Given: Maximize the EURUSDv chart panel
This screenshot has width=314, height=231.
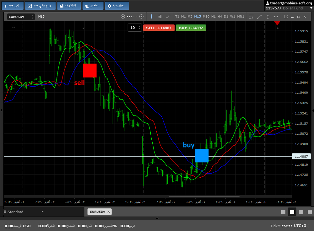Looking at the screenshot, I should pos(298,17).
